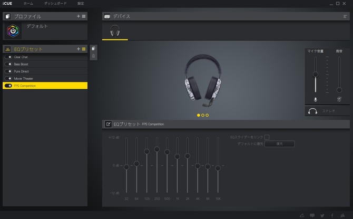This screenshot has height=219, width=353.
Task: Click the プロファイル panel icon
Action: 7,16
